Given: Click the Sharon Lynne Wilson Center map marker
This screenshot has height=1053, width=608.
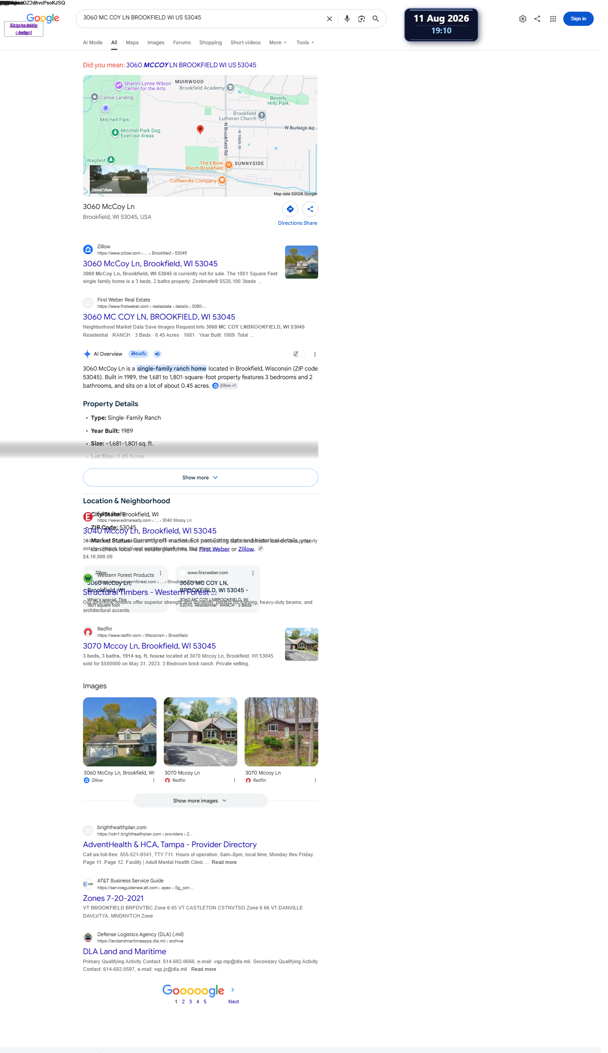Looking at the screenshot, I should point(119,85).
